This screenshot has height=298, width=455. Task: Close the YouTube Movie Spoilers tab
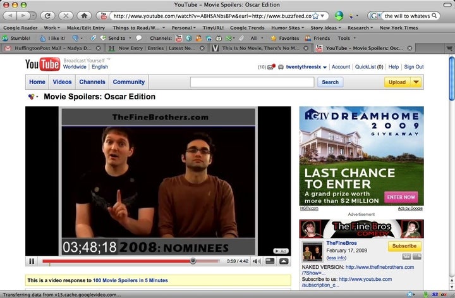point(409,48)
